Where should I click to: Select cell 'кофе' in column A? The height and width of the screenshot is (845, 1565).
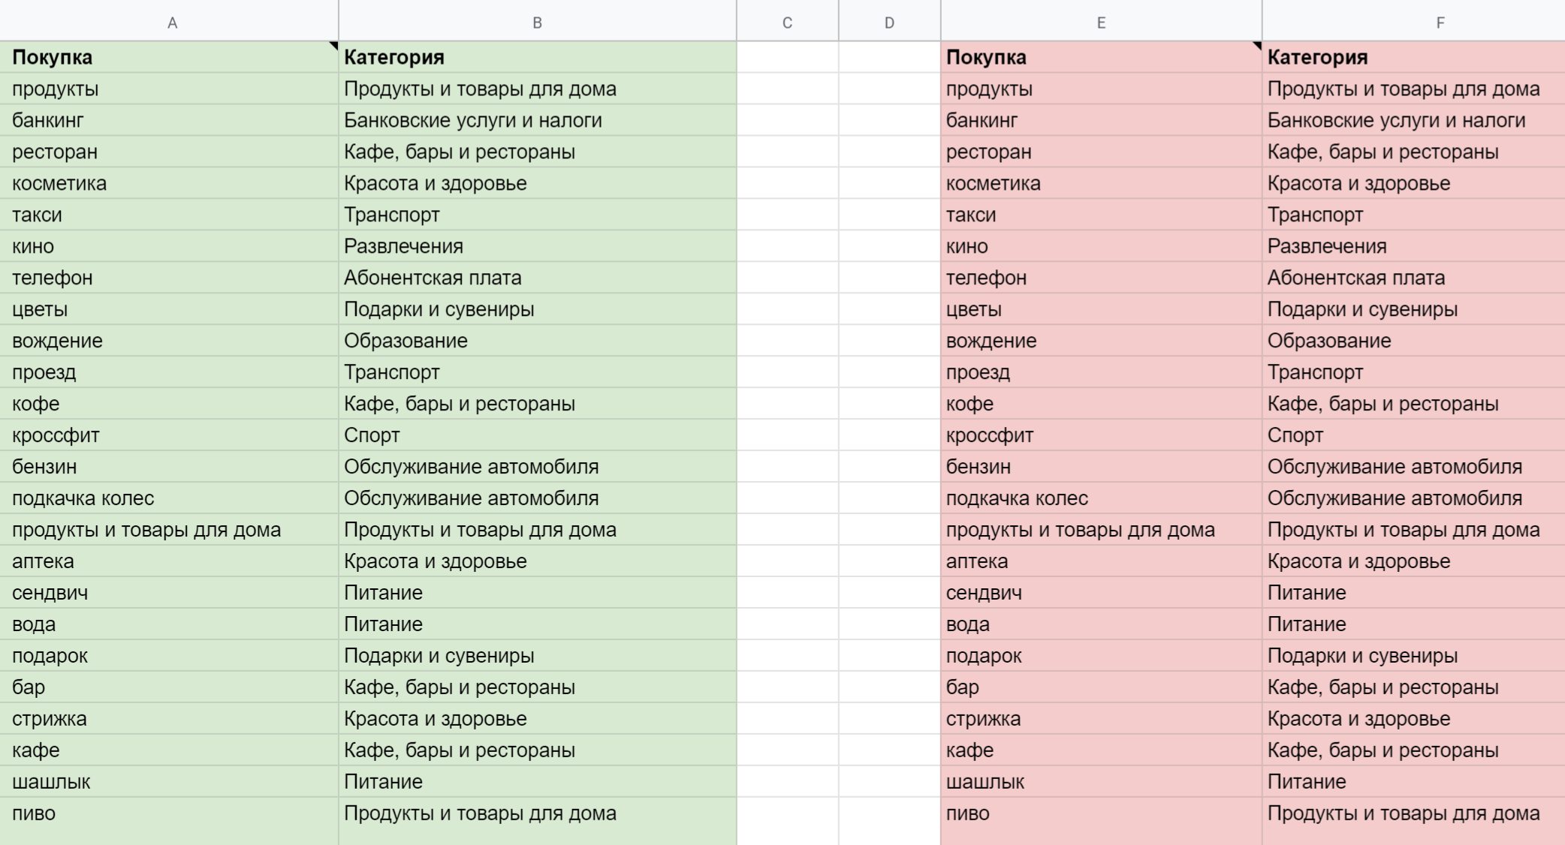click(169, 404)
